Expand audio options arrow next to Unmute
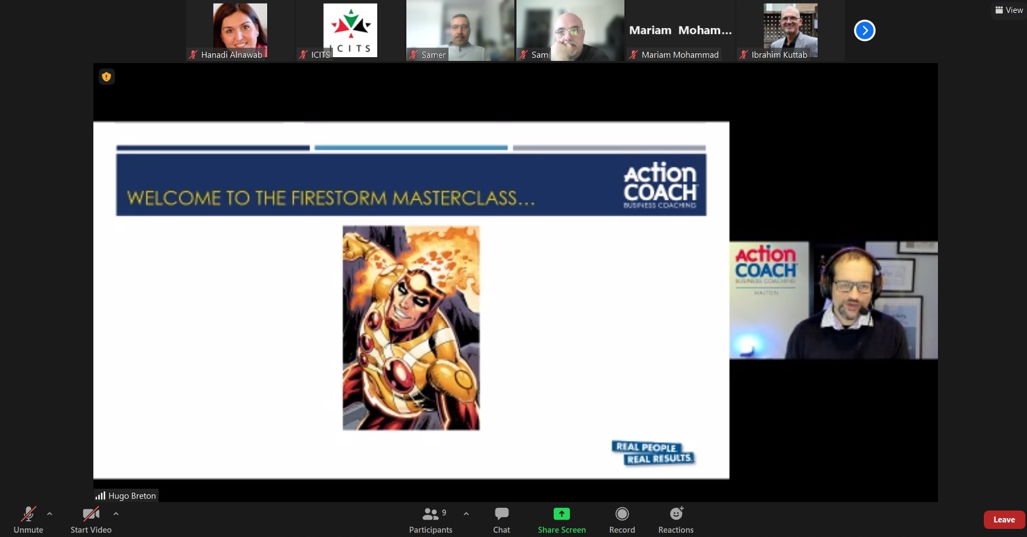The width and height of the screenshot is (1027, 537). tap(50, 514)
